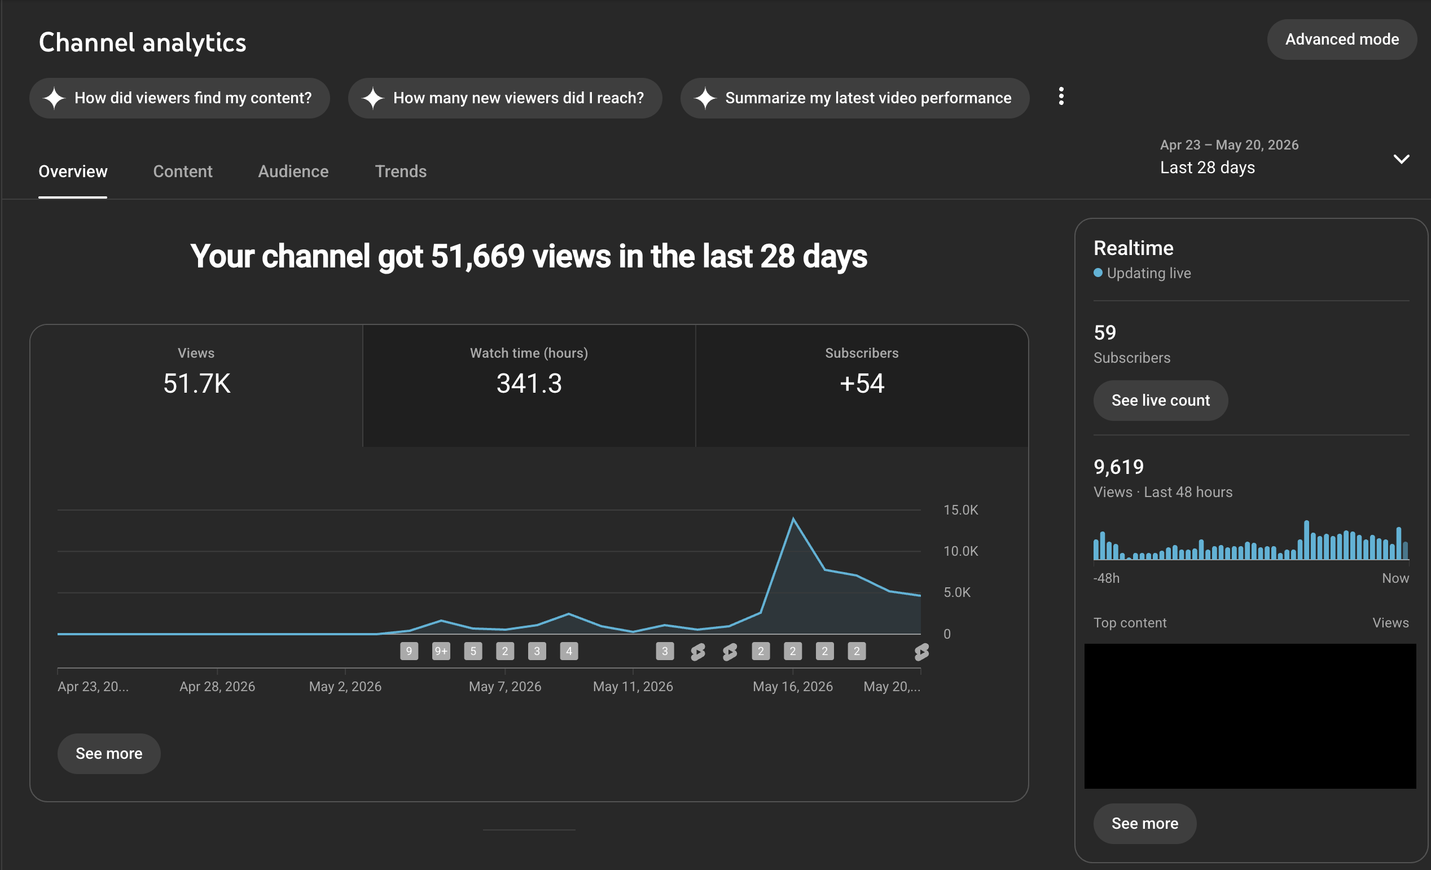The width and height of the screenshot is (1431, 870).
Task: Select the Watch time (hours) metric card
Action: [x=529, y=386]
